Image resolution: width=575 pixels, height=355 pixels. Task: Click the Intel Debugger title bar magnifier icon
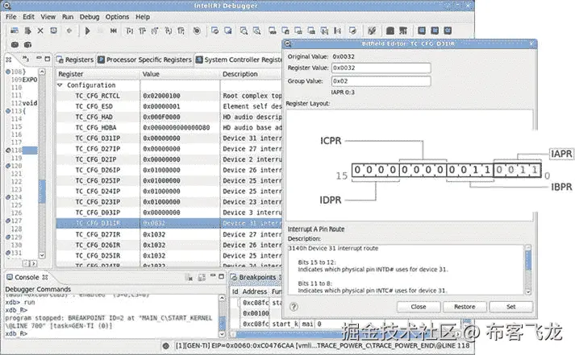7,6
